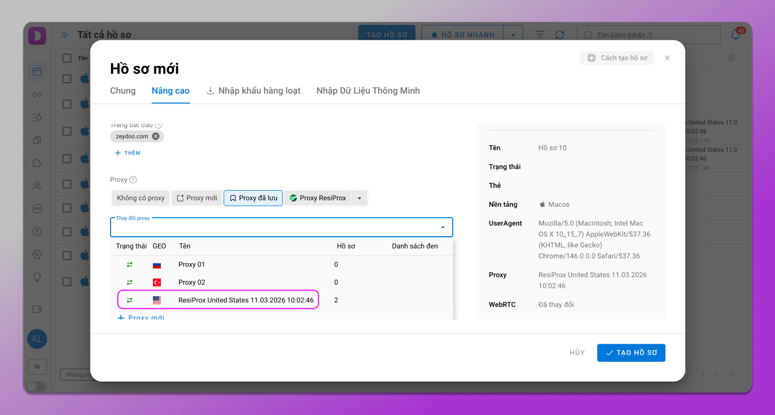Open the Hồ sơ nhanh dropdown arrow
The width and height of the screenshot is (775, 415).
click(x=513, y=35)
